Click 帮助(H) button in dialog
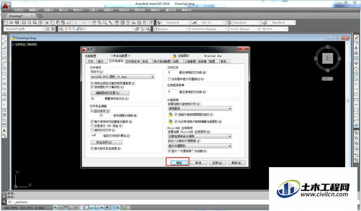361x211 pixels. (236, 163)
